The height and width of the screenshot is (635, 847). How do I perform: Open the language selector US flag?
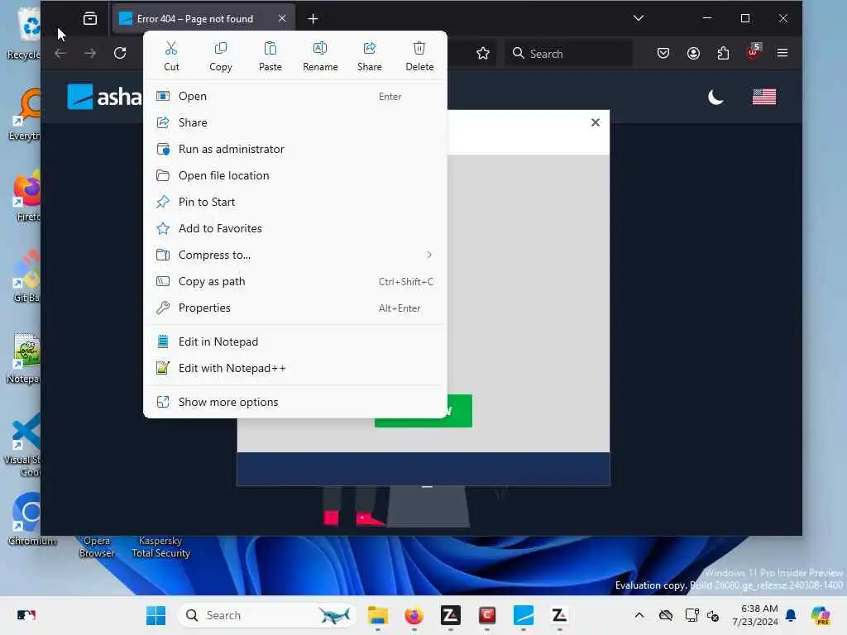[x=764, y=98]
